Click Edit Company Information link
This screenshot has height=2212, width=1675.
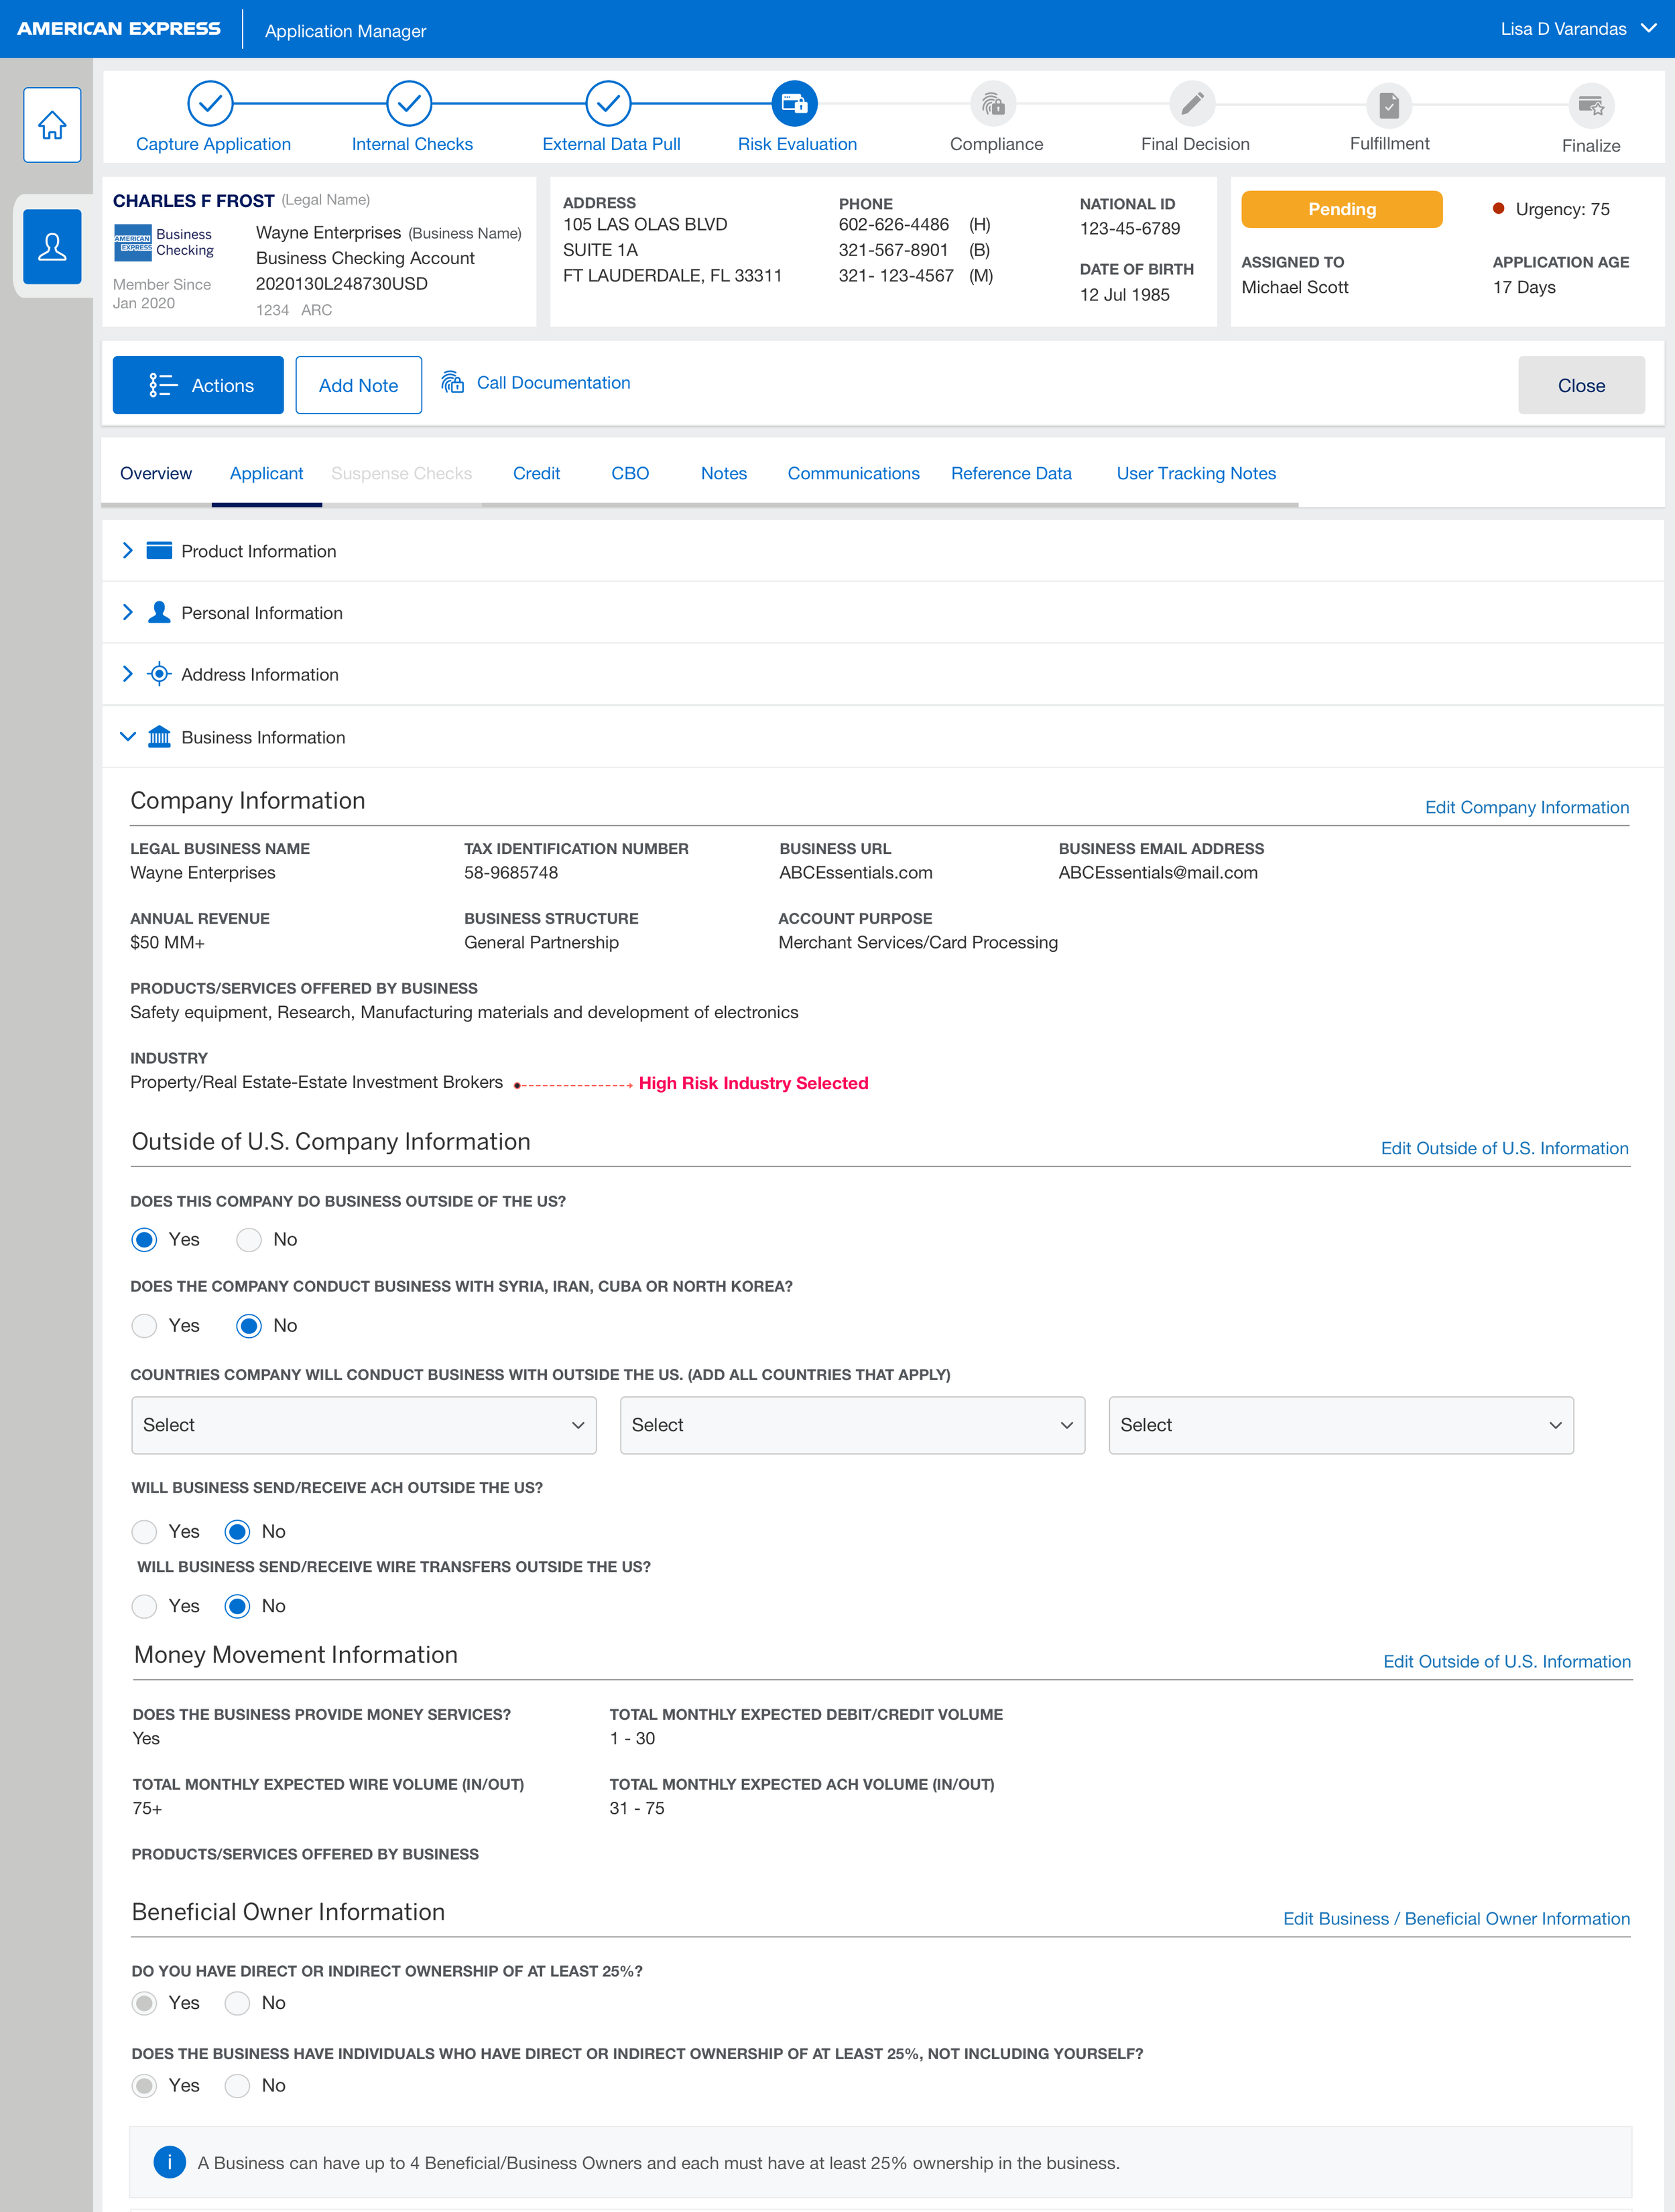pyautogui.click(x=1527, y=807)
